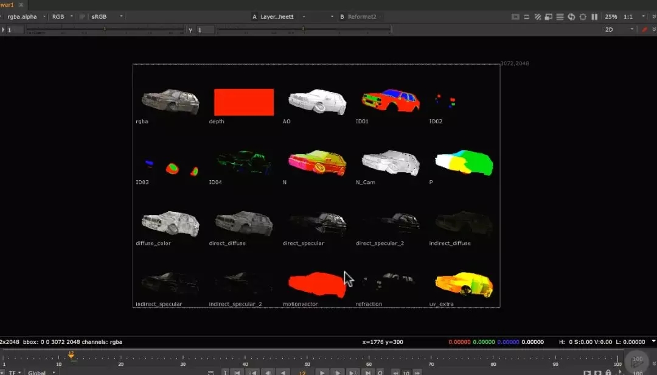
Task: Click the motionvector pass thumbnail
Action: point(316,284)
